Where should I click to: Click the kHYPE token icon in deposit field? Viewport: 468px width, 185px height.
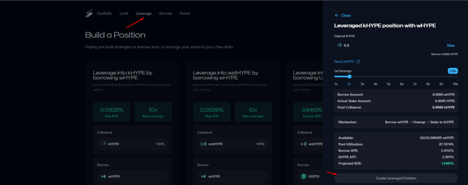340,45
